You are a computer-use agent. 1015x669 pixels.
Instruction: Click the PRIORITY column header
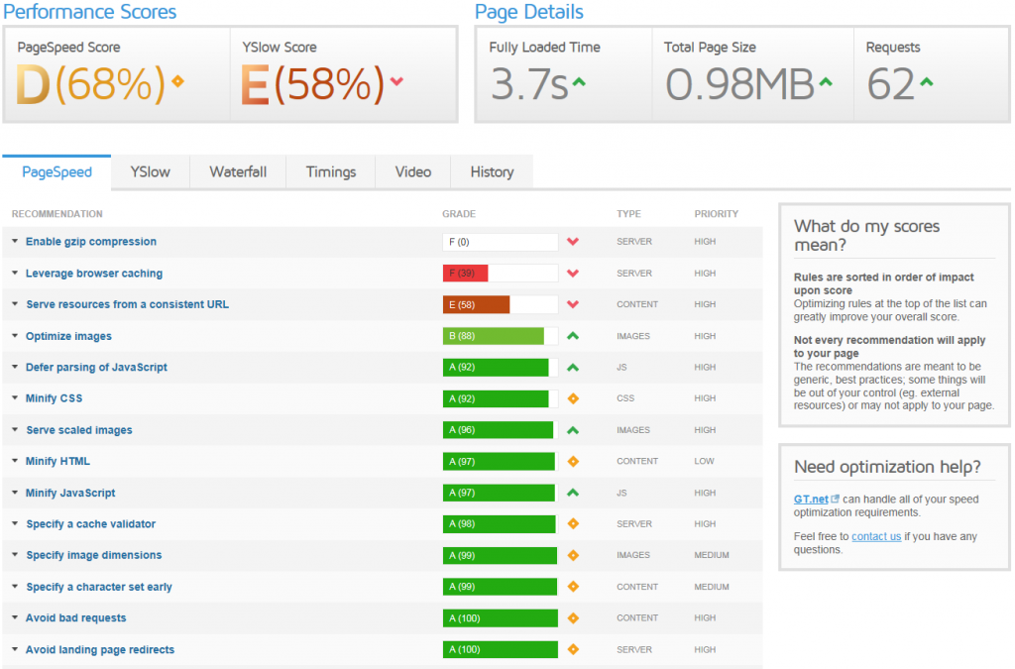[x=717, y=213]
